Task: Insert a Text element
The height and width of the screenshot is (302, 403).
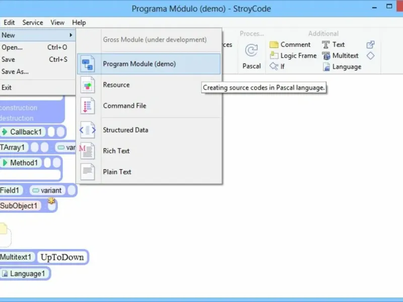Action: [x=333, y=44]
